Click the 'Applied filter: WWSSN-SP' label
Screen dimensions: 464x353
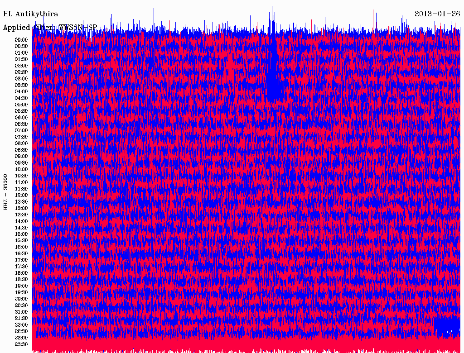point(50,28)
